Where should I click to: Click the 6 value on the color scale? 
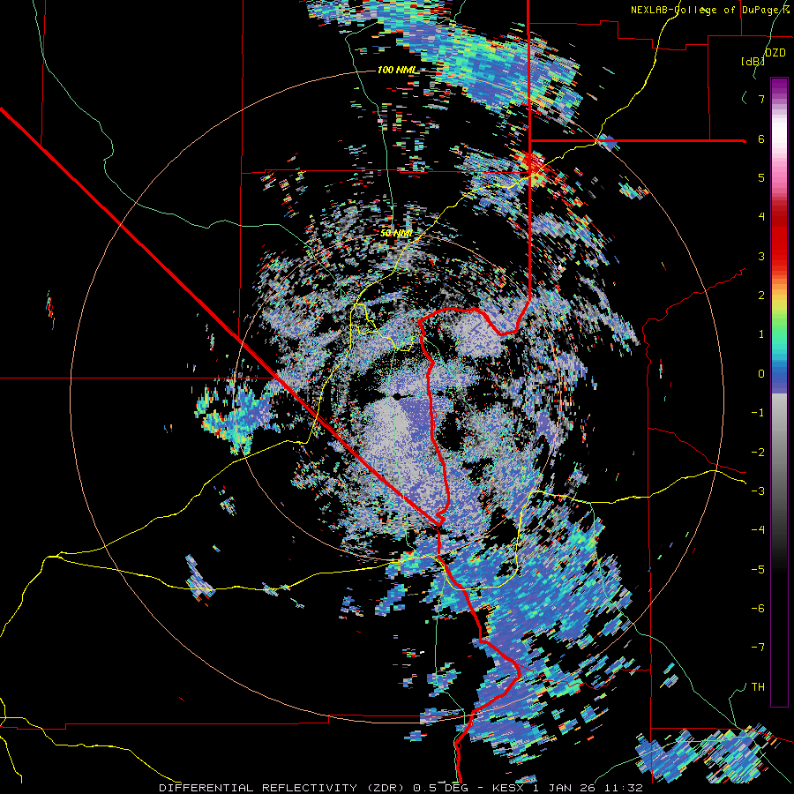(761, 139)
